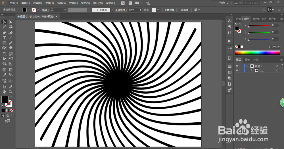Select the Magic Wand tool

pos(4,27)
